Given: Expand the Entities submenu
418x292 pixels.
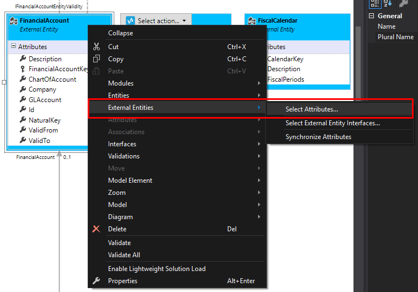Looking at the screenshot, I should point(177,95).
